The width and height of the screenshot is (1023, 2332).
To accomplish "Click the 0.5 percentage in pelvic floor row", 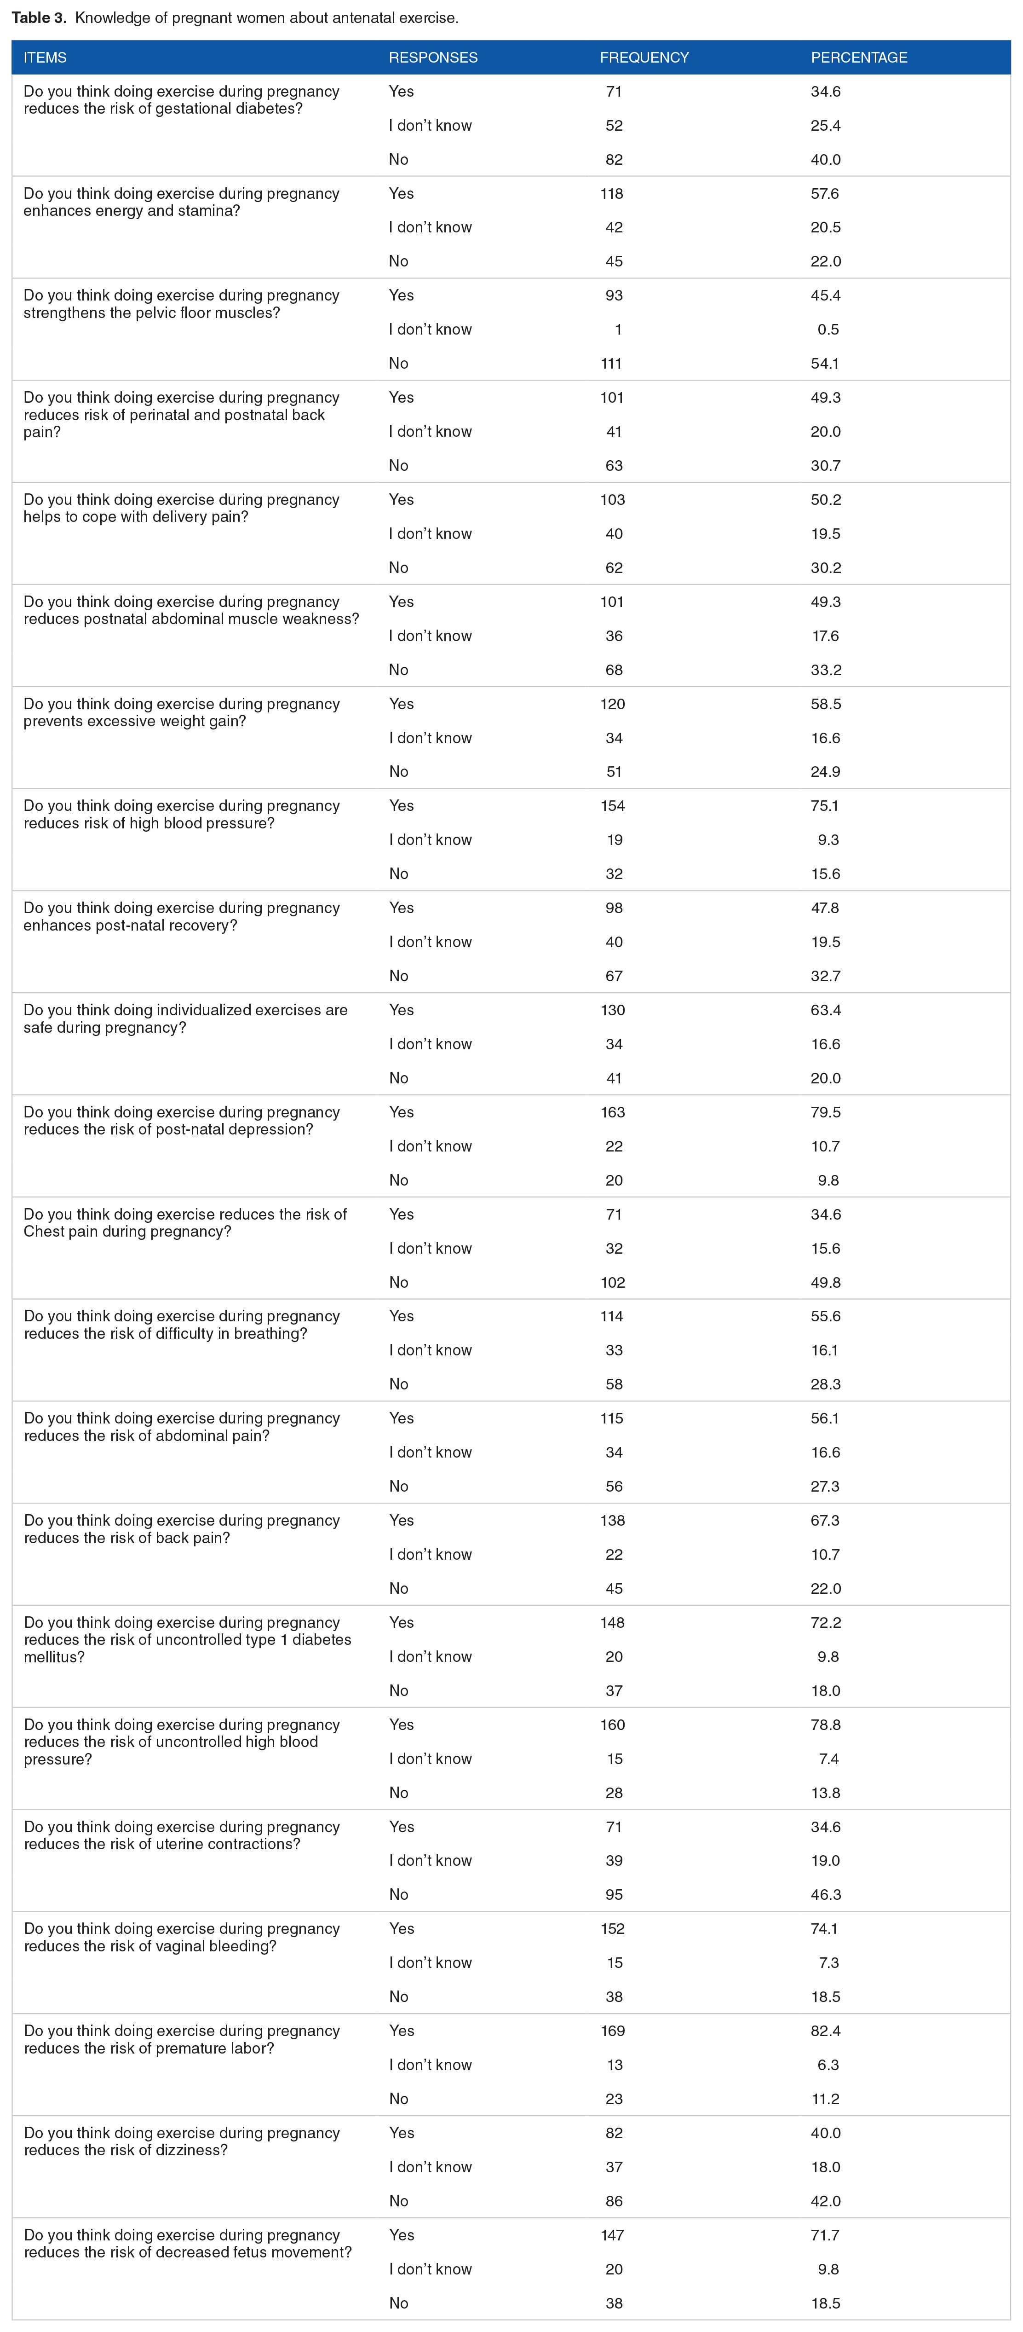I will (828, 330).
